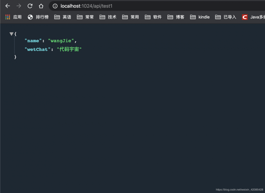
Task: Open the 应用 apps grid icon
Action: coord(7,17)
